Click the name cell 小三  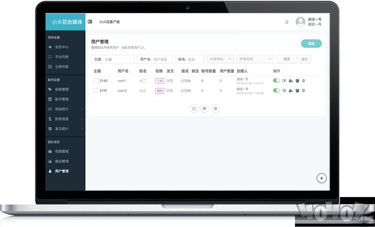point(142,90)
